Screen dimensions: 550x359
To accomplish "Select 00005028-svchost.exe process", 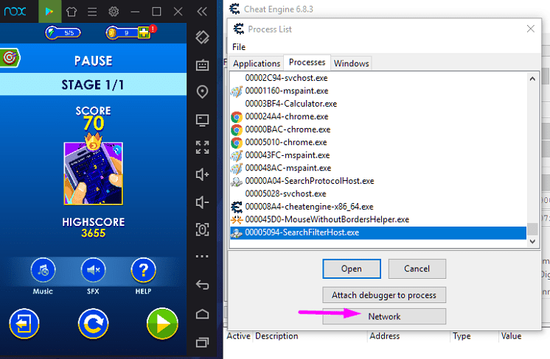I will coord(378,194).
